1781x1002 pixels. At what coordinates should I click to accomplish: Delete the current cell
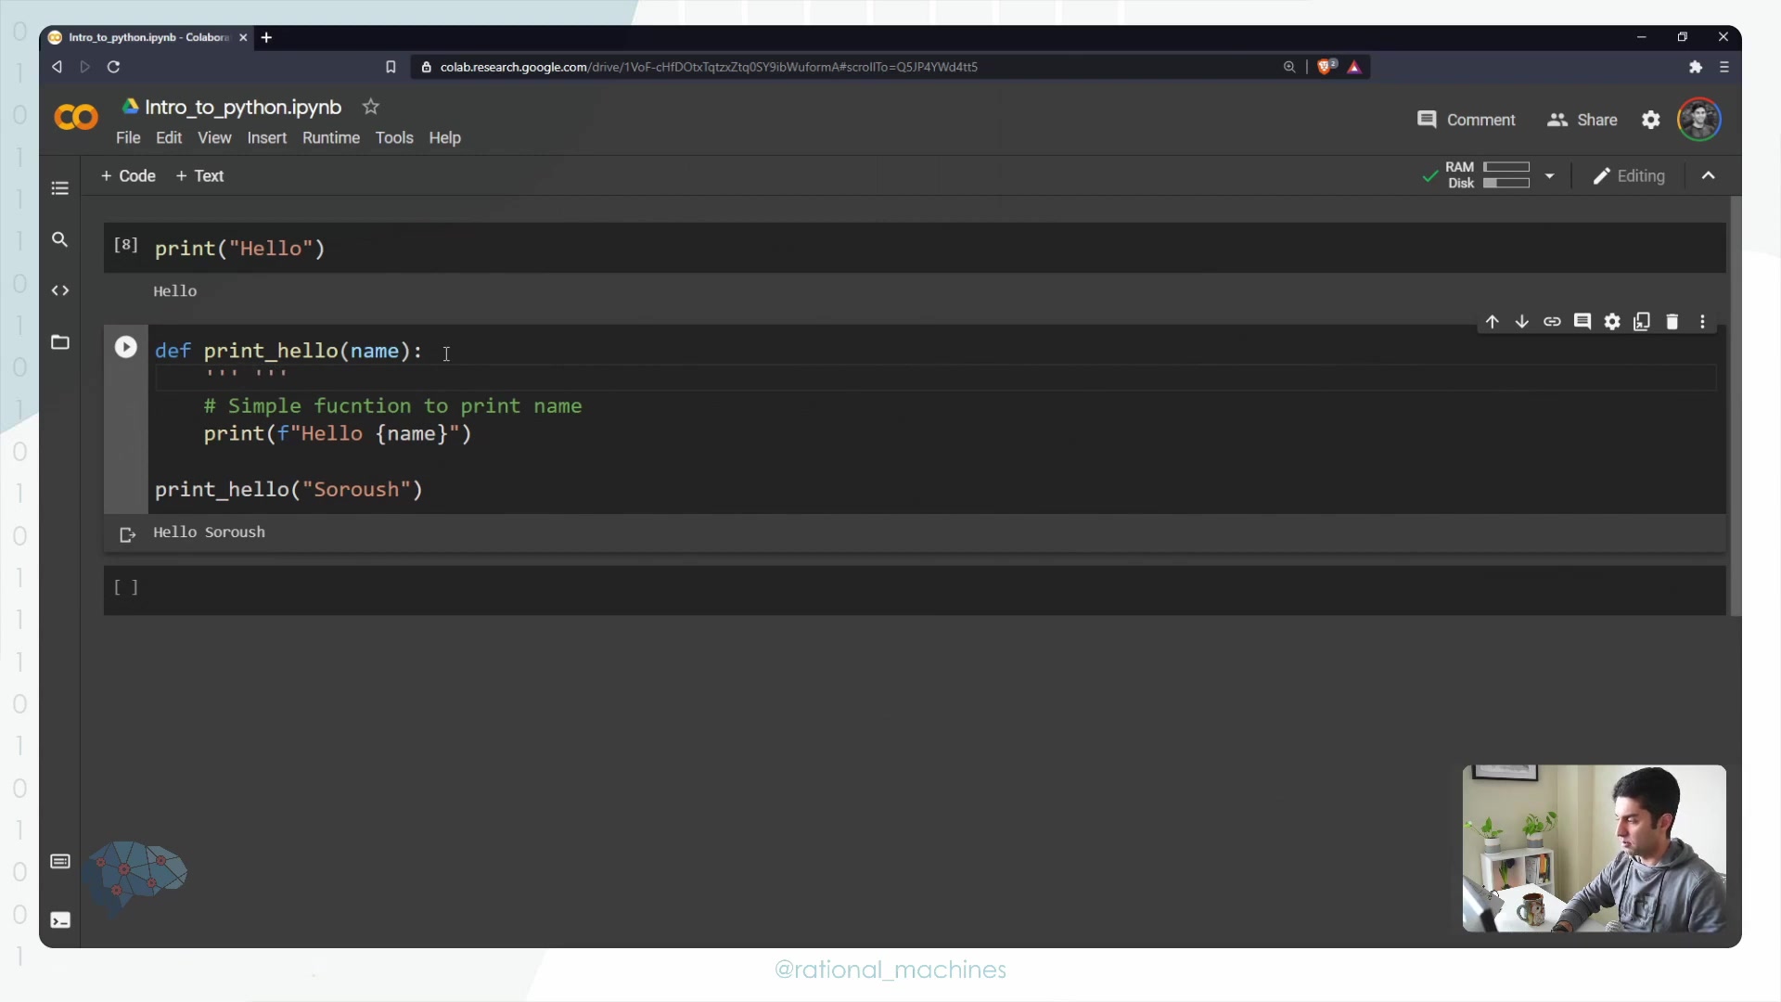1672,322
